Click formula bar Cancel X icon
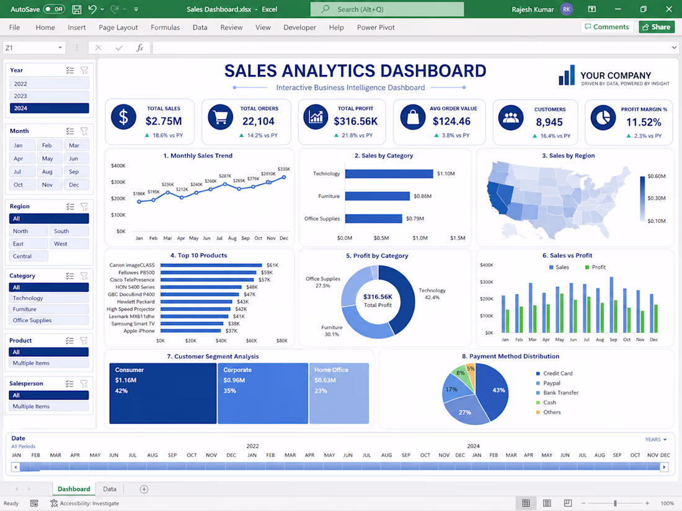This screenshot has width=682, height=511. [99, 48]
